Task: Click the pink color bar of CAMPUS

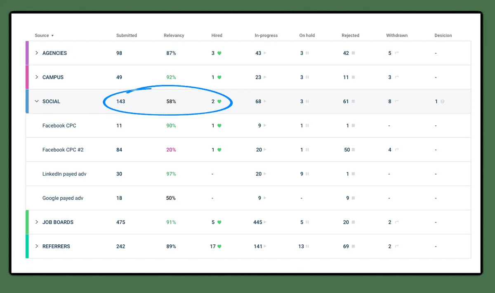Action: pyautogui.click(x=27, y=77)
